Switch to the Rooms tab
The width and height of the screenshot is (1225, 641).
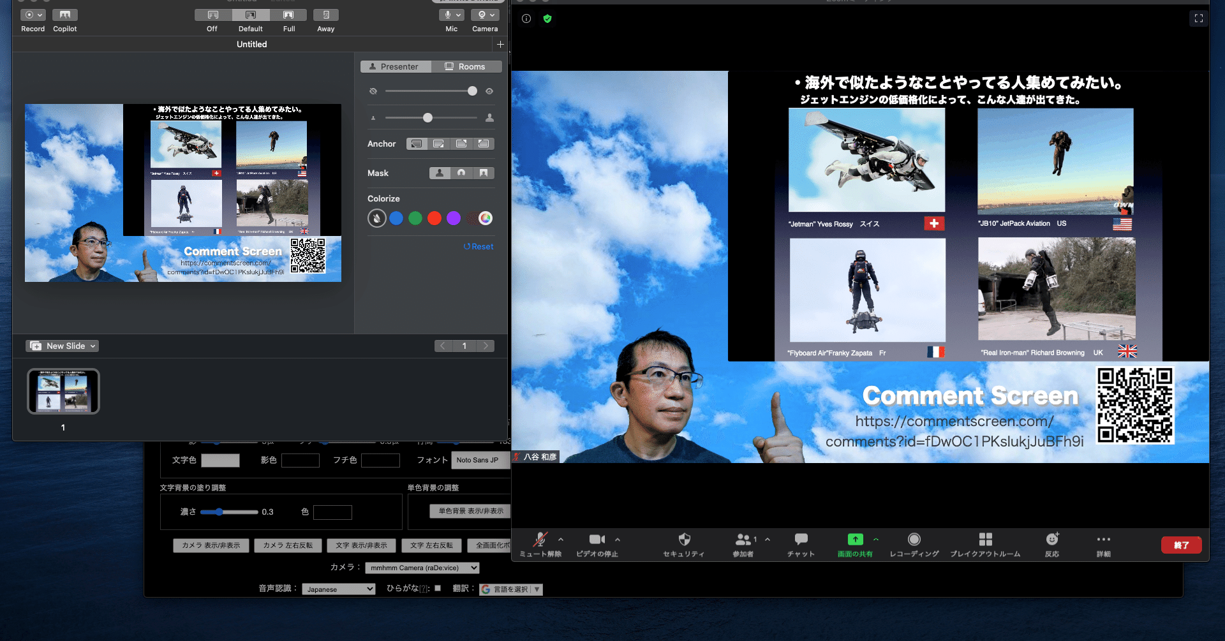(x=466, y=66)
